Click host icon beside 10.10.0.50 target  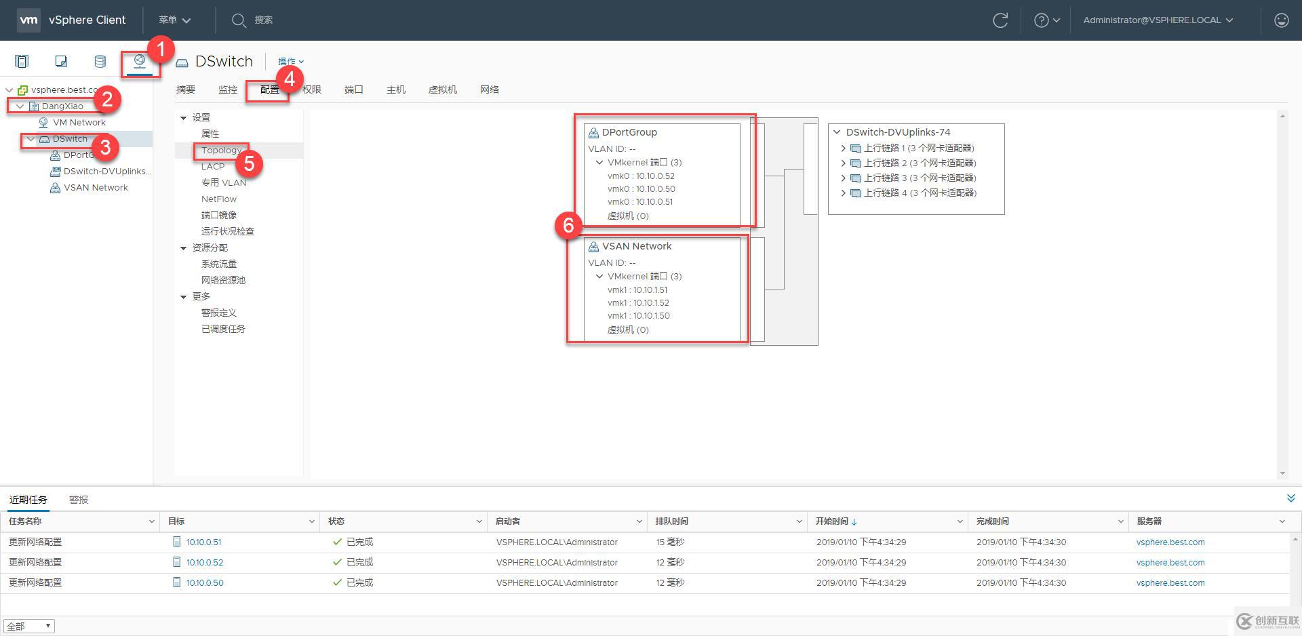[x=177, y=582]
